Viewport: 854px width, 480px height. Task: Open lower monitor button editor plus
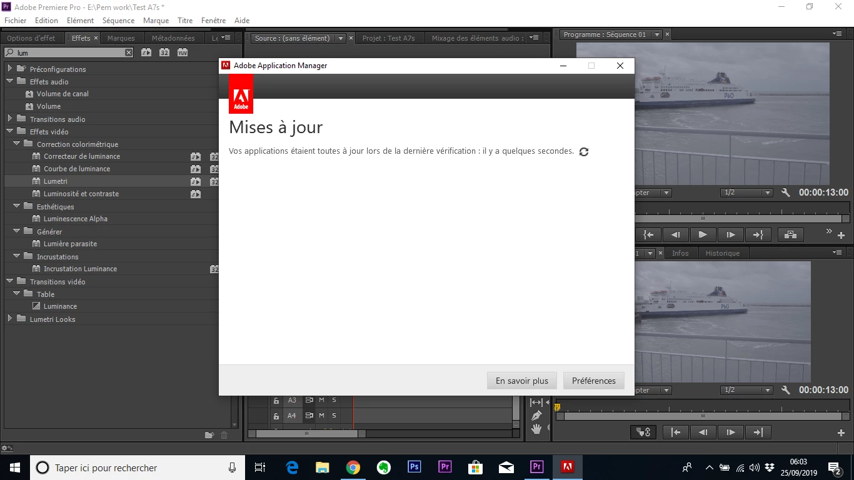click(841, 432)
